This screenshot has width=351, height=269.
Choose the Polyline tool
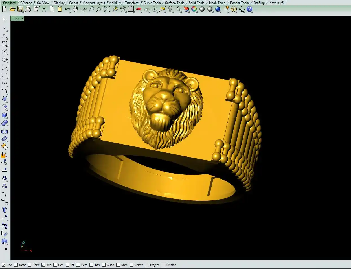(5, 36)
